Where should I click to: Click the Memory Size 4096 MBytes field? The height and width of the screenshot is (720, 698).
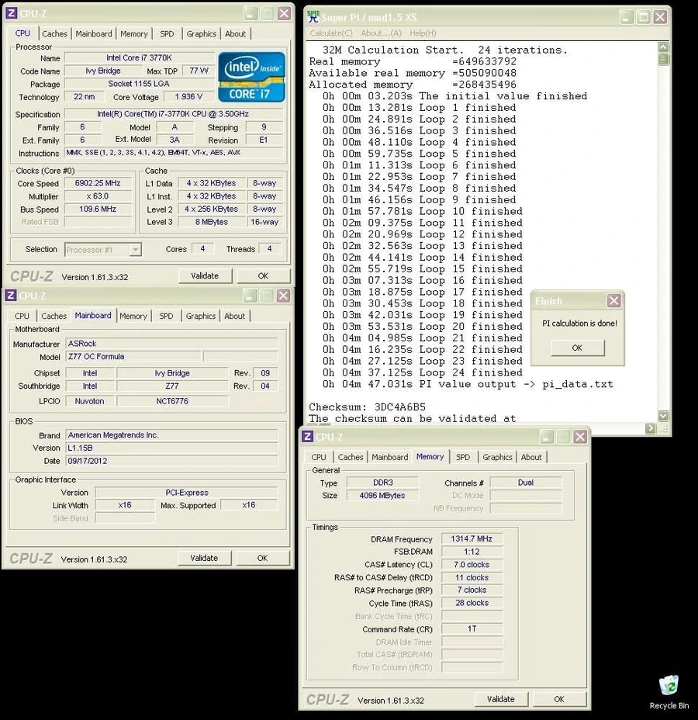pyautogui.click(x=382, y=496)
